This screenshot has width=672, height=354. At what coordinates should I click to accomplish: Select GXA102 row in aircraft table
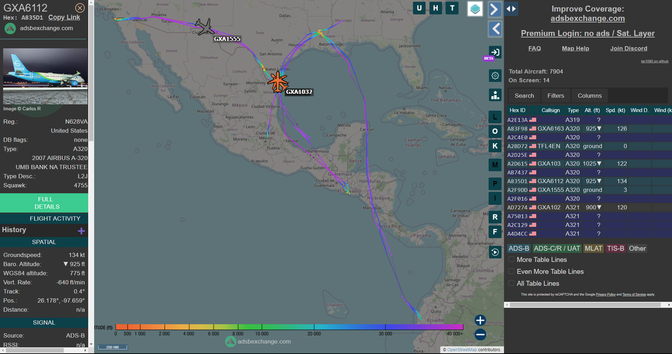(x=589, y=207)
